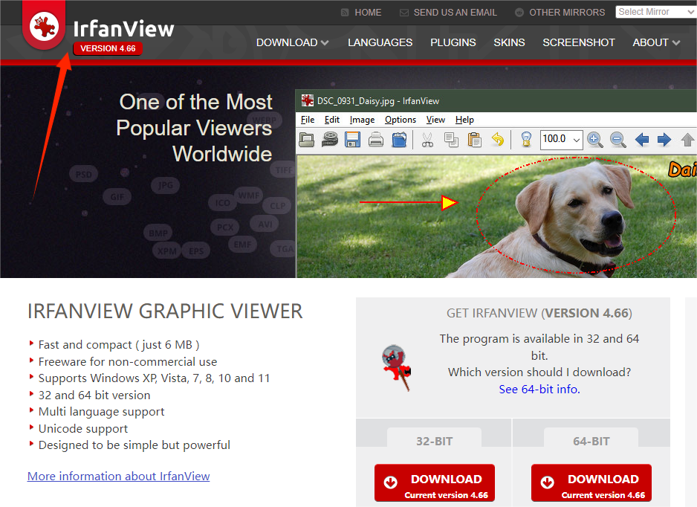
Task: Follow the More information about IrfanView link
Action: 118,477
